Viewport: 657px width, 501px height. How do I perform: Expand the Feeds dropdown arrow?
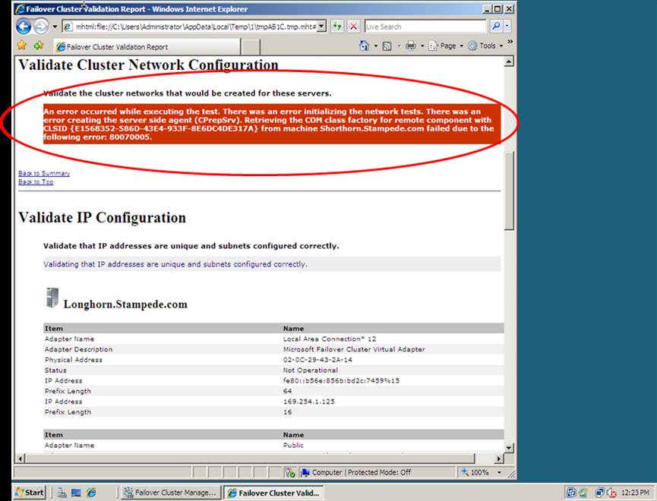pyautogui.click(x=399, y=46)
